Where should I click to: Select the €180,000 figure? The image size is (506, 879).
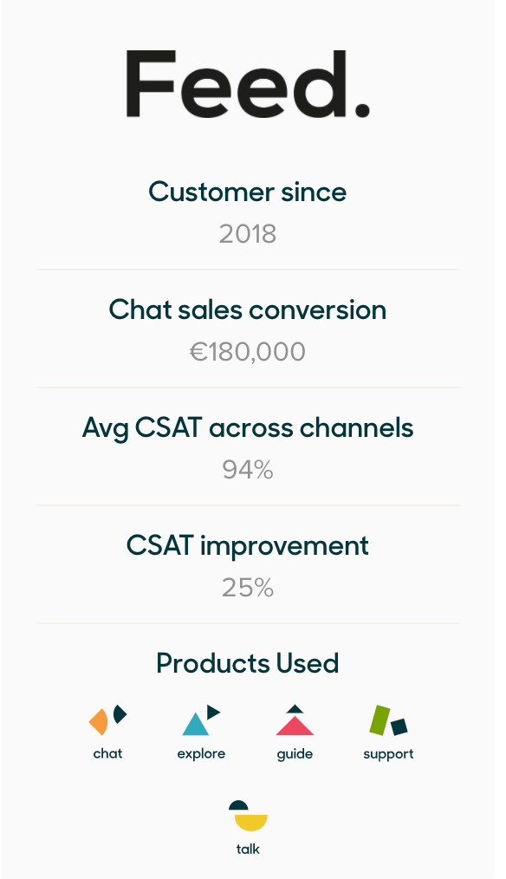(x=247, y=352)
